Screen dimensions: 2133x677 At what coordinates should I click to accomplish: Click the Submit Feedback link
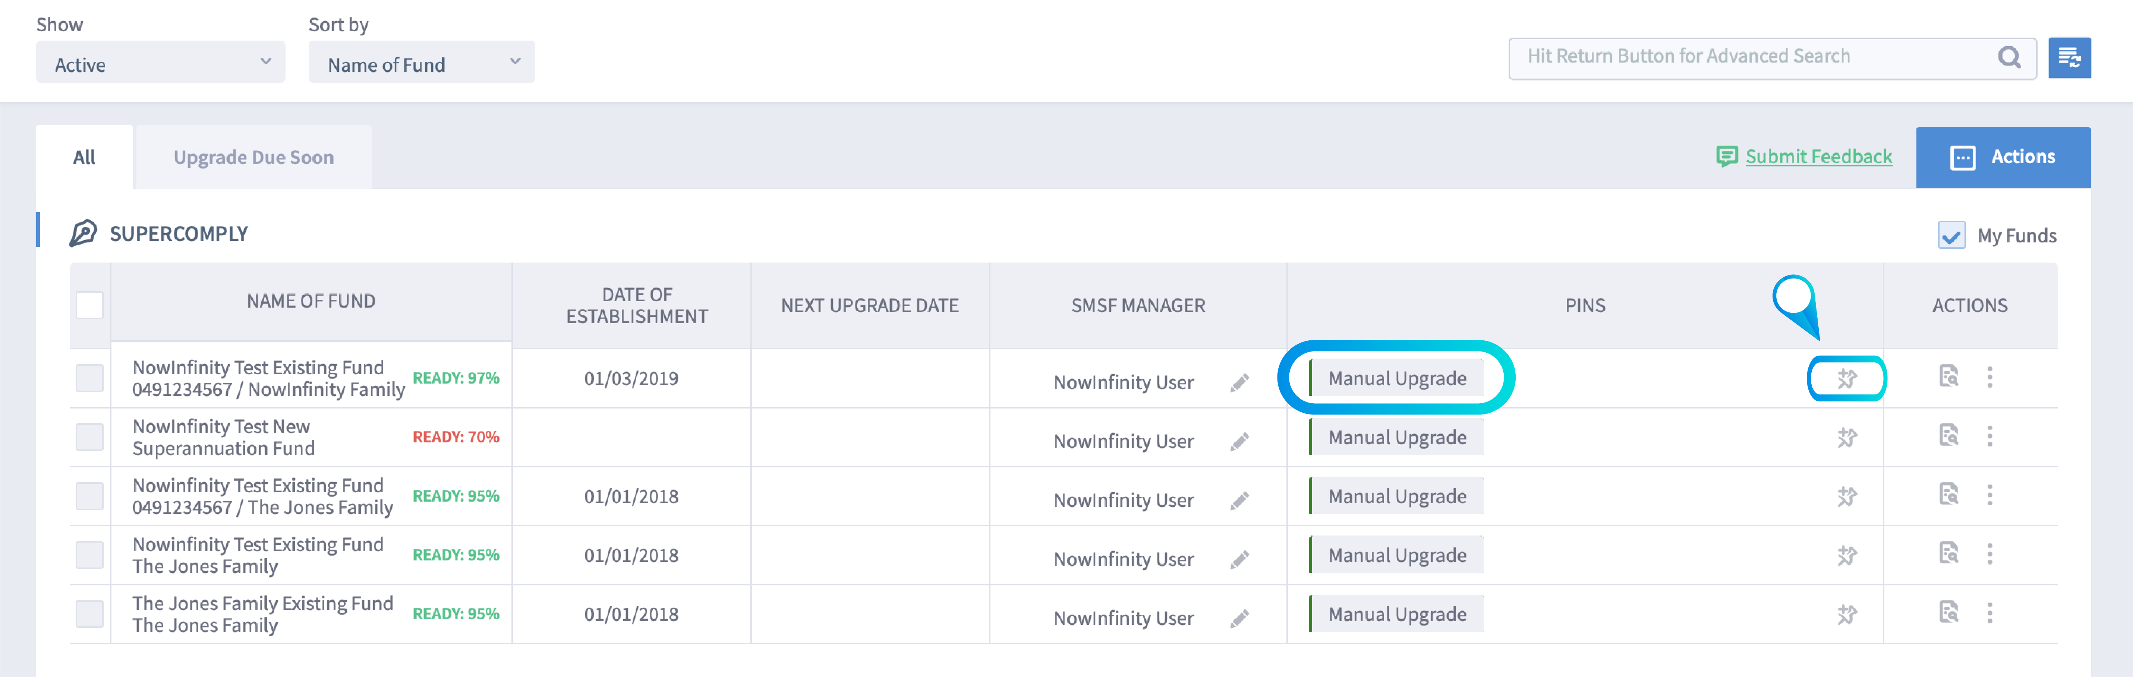[1818, 156]
